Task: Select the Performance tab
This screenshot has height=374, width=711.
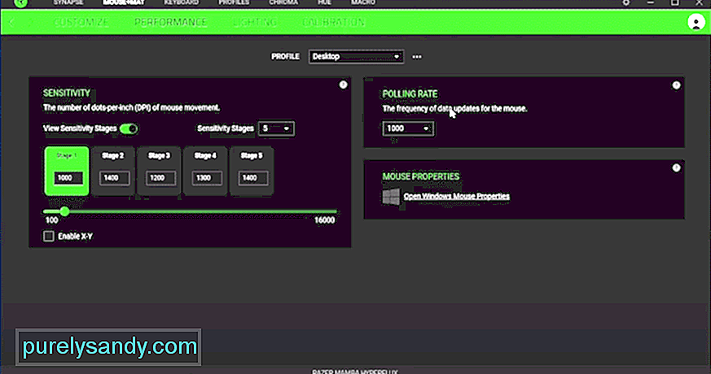Action: (x=170, y=22)
